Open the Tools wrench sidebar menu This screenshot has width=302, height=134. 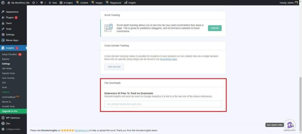9,29
